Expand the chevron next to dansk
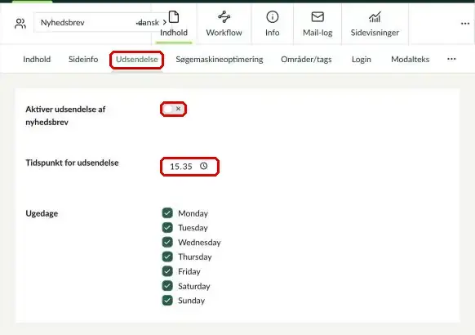 pyautogui.click(x=165, y=22)
